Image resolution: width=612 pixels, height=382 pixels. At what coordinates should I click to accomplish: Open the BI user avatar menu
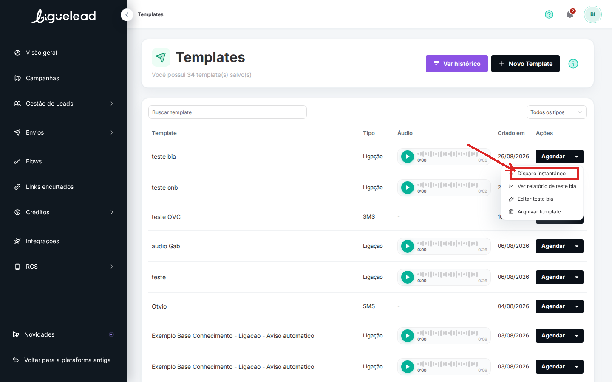click(x=592, y=14)
